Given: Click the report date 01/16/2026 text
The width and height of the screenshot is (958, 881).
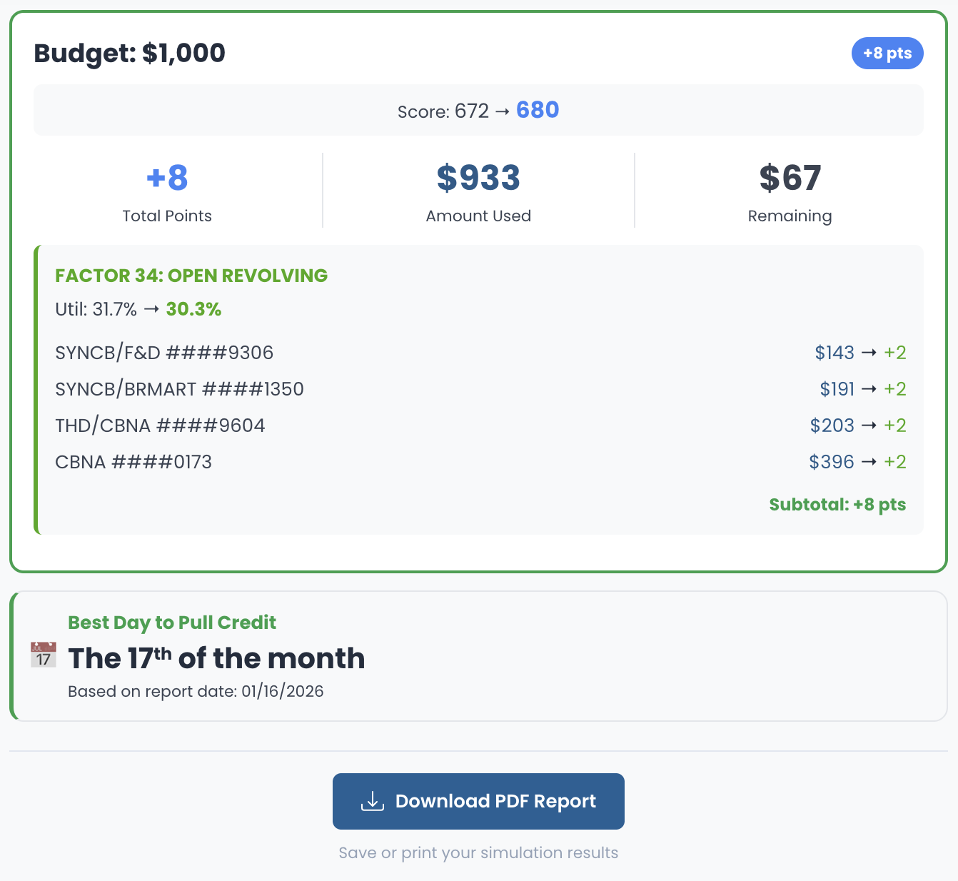Looking at the screenshot, I should (282, 691).
